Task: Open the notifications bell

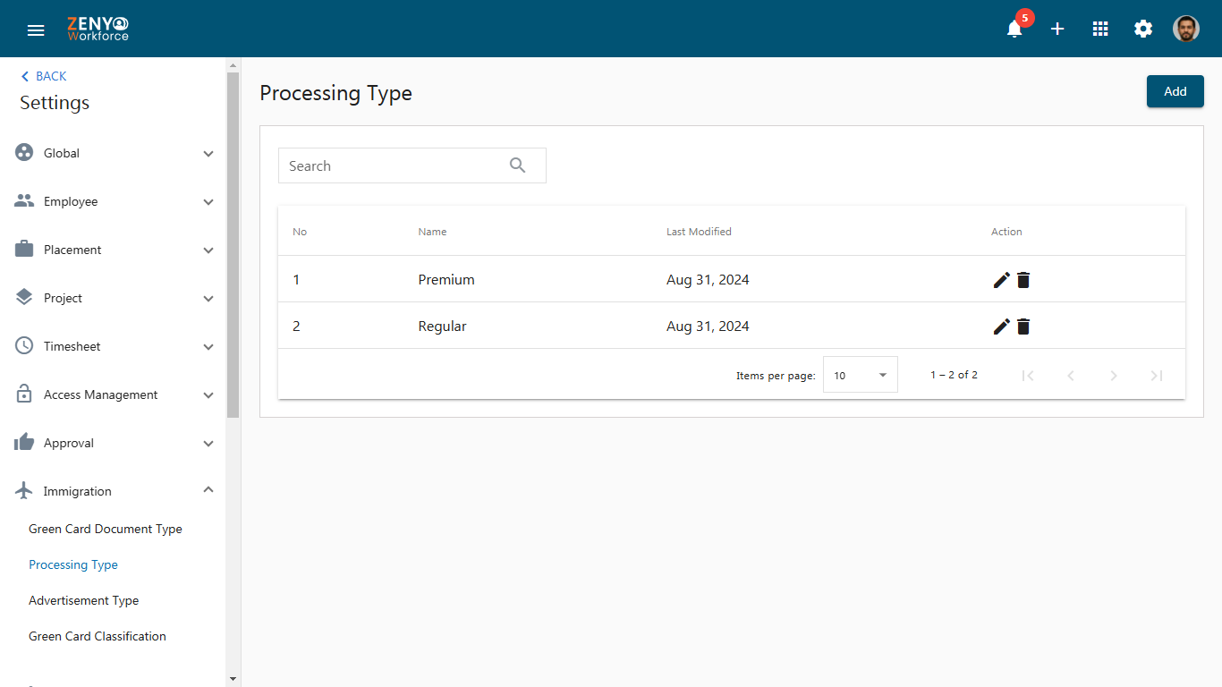Action: [1014, 29]
